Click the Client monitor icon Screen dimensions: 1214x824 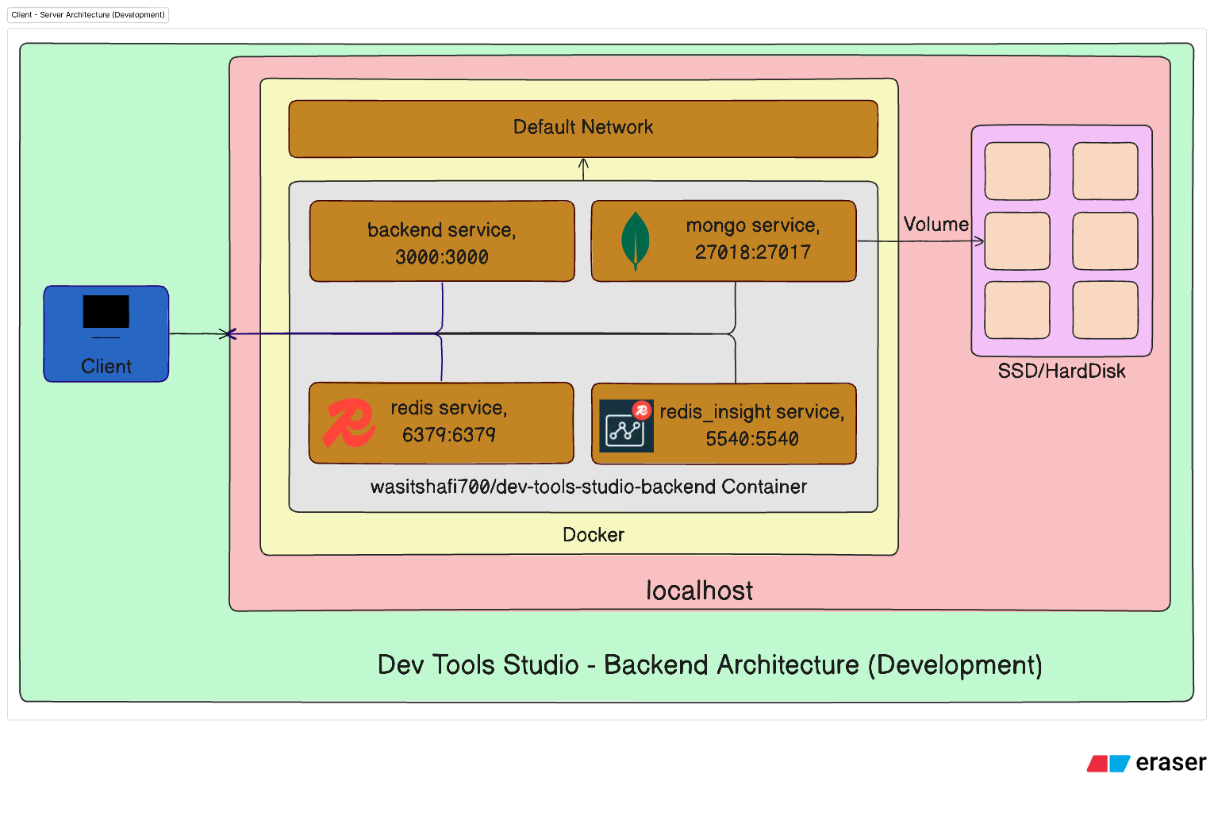(x=106, y=312)
